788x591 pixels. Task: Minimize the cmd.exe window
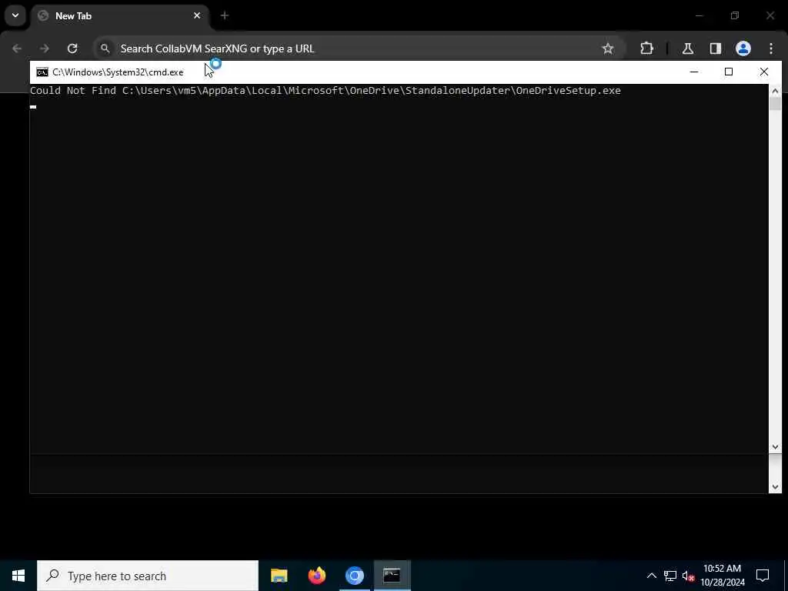(694, 72)
